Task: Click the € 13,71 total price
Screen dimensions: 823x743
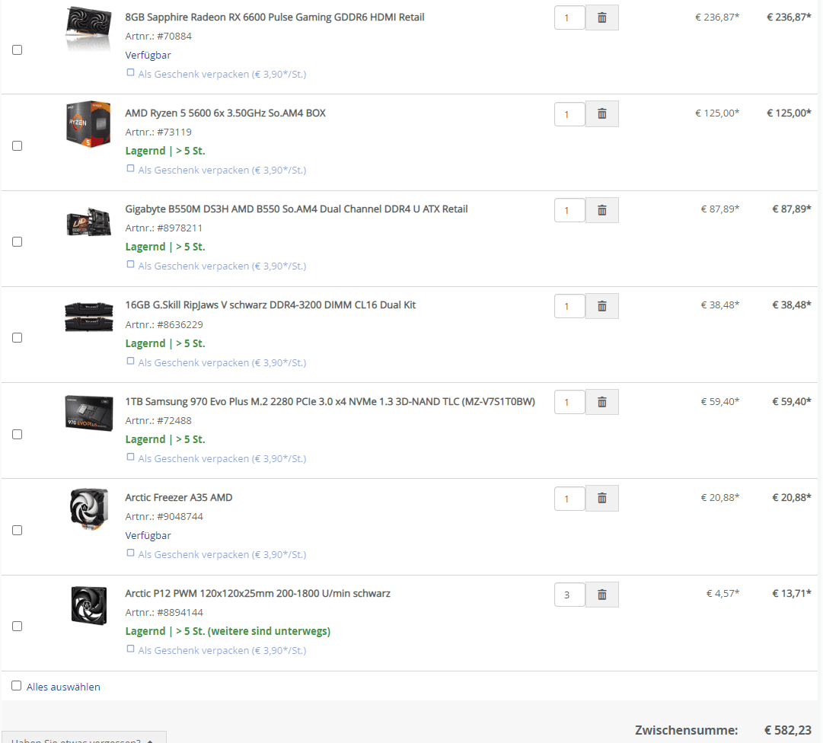Action: pyautogui.click(x=792, y=594)
